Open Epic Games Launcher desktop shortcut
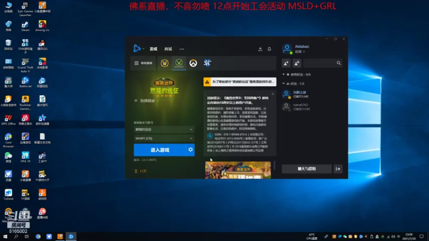The width and height of the screenshot is (429, 241). tap(25, 9)
